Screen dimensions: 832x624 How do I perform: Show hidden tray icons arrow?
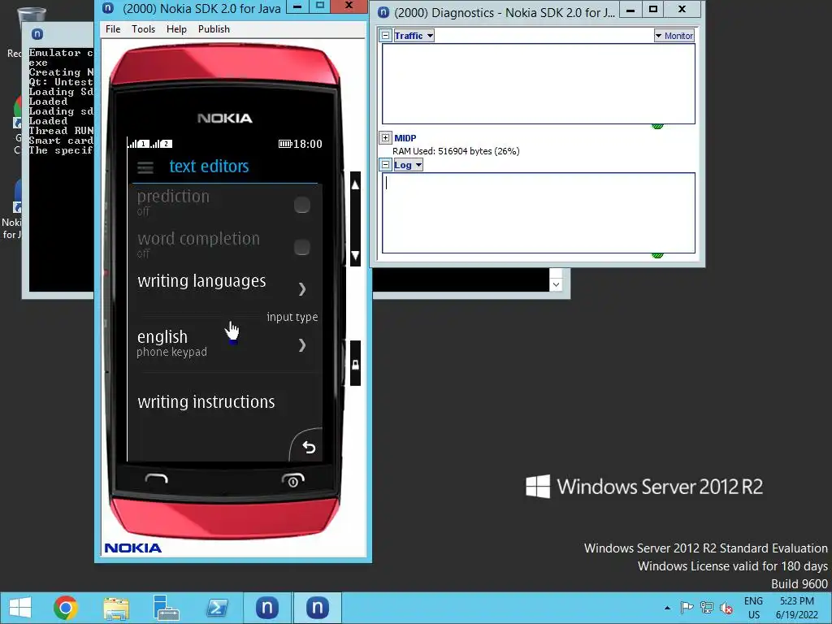pos(667,608)
